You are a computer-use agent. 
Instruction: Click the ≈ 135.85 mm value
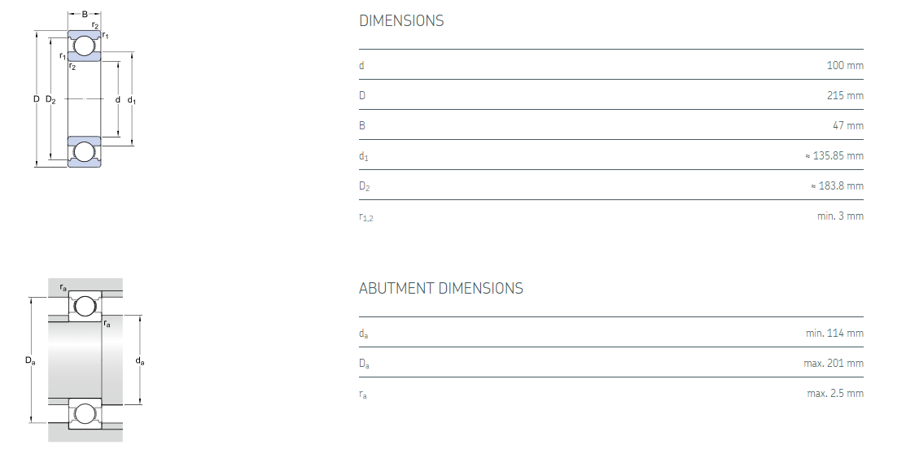(x=834, y=155)
